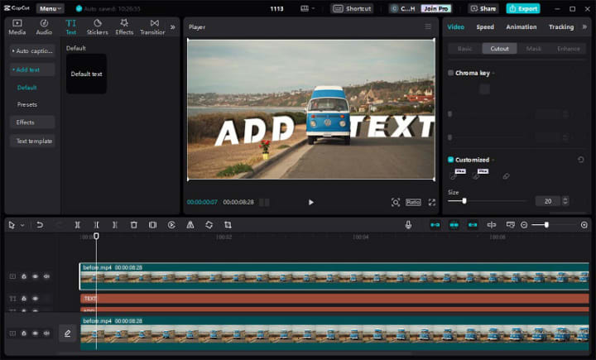596x360 pixels.
Task: Open the Stickers panel
Action: [x=97, y=26]
